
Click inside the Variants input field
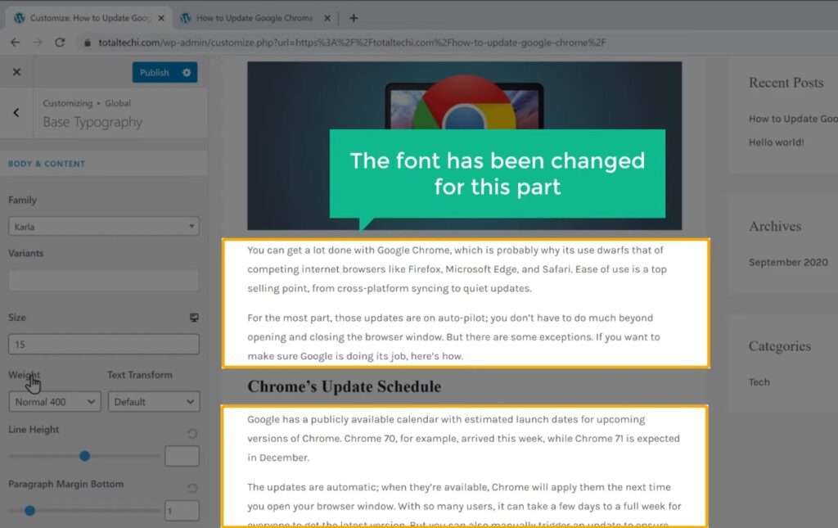102,280
